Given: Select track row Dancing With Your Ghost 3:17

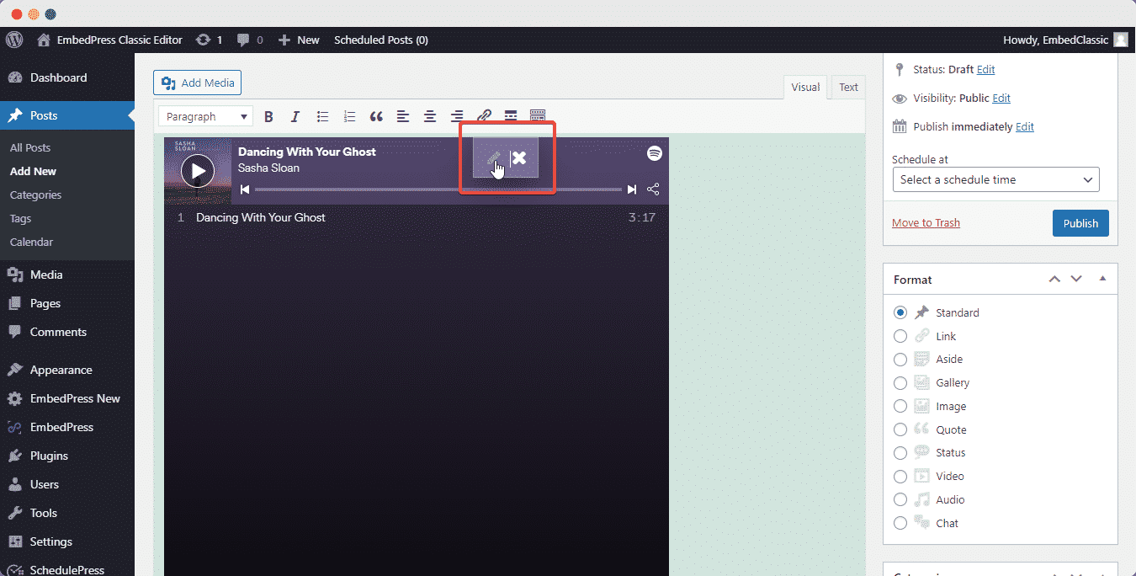Looking at the screenshot, I should coord(417,217).
